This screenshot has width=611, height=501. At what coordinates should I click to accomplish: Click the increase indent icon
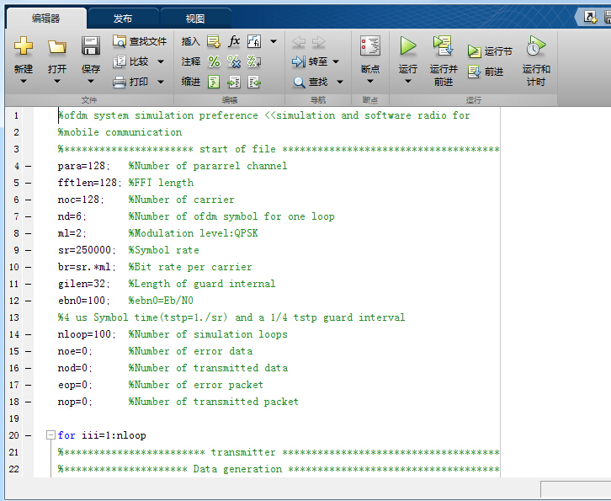tap(234, 82)
